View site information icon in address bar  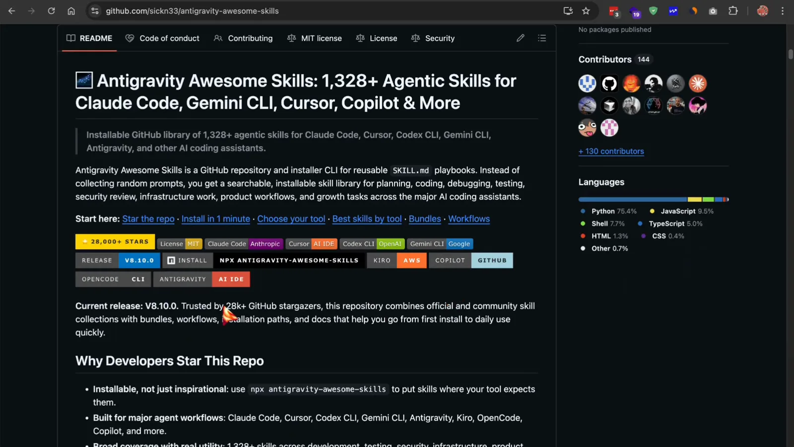pyautogui.click(x=95, y=11)
